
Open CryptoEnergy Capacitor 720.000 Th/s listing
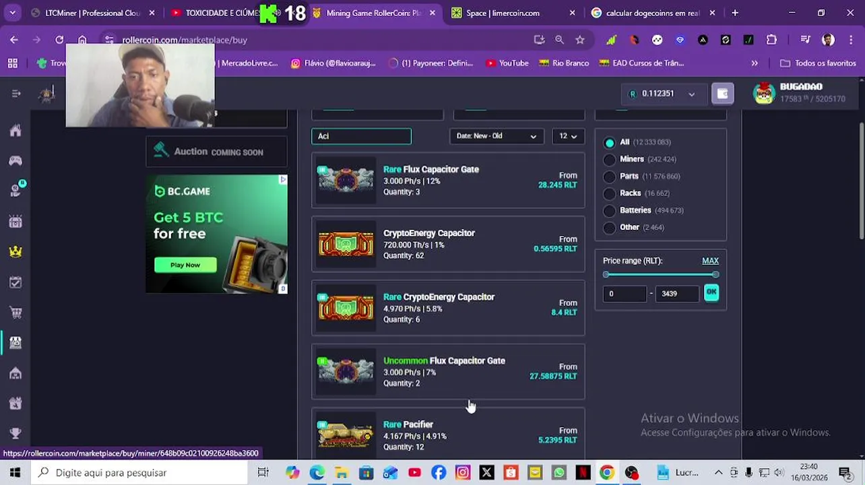click(x=448, y=245)
